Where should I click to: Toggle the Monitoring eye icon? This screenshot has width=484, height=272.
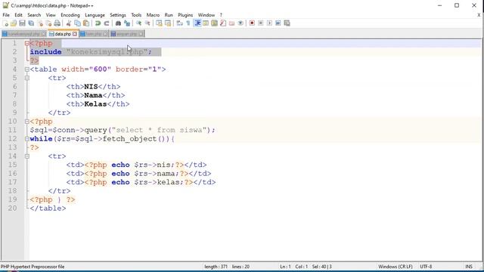click(240, 23)
